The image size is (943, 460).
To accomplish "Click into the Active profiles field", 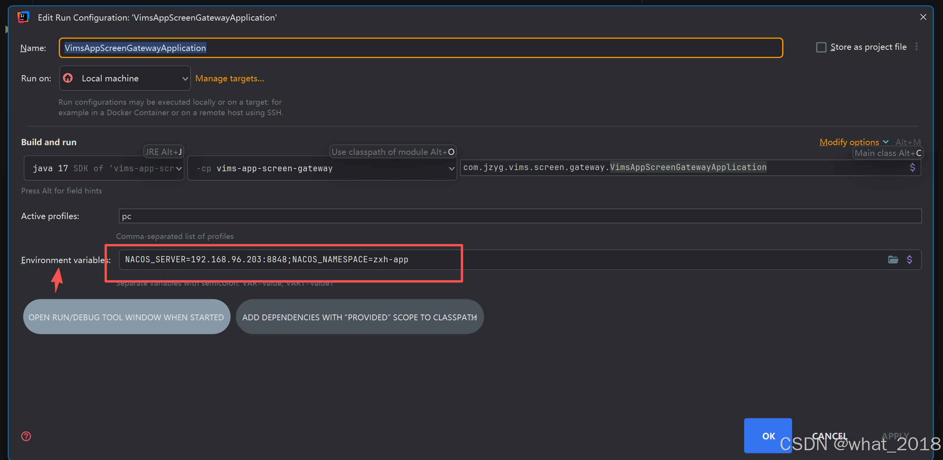I will click(x=520, y=216).
